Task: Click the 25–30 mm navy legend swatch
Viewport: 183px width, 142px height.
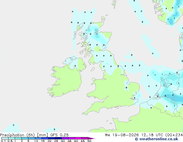Action: [x=58, y=138]
